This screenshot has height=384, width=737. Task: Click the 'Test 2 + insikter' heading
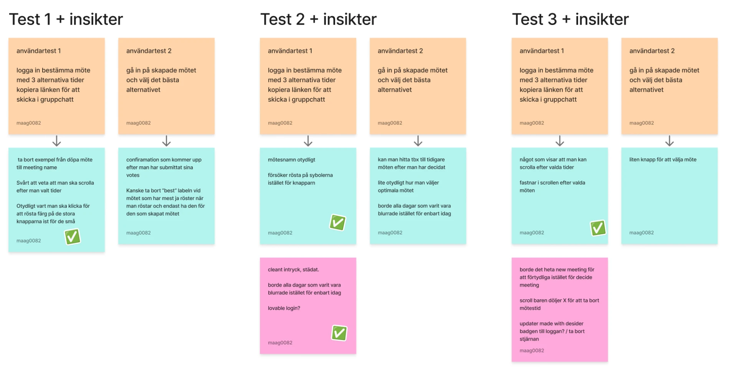(319, 19)
